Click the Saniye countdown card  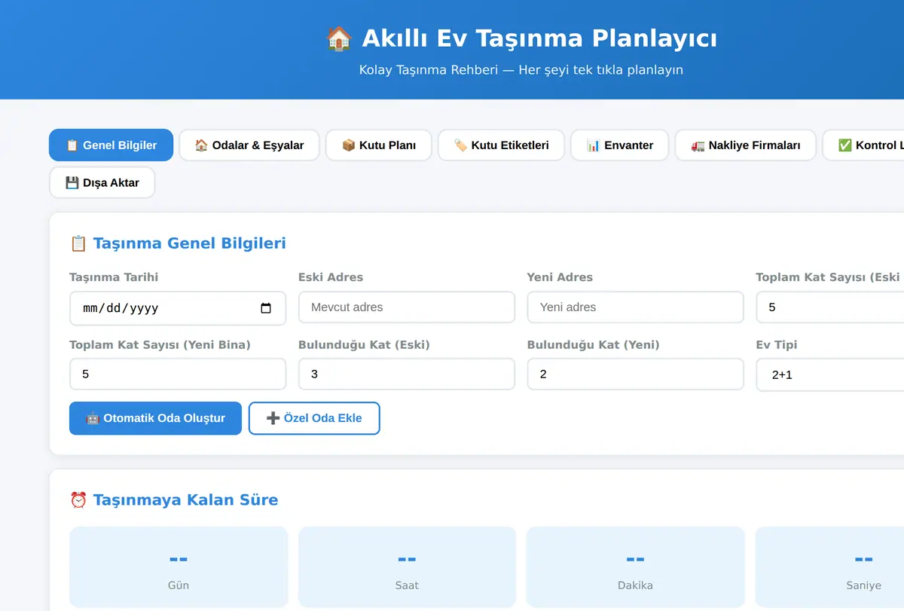coord(829,567)
